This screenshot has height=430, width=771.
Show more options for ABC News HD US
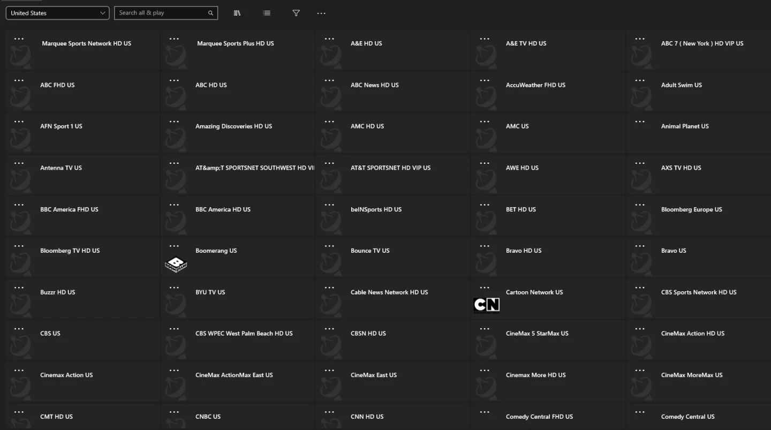pyautogui.click(x=329, y=80)
